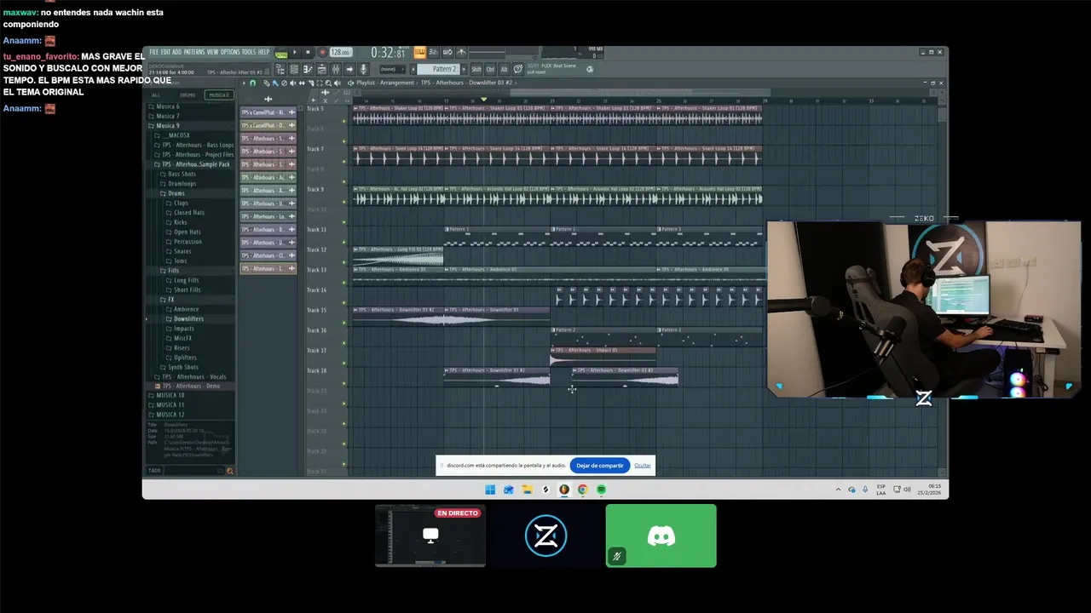
Task: Click the 'Ocultar' link
Action: click(643, 466)
